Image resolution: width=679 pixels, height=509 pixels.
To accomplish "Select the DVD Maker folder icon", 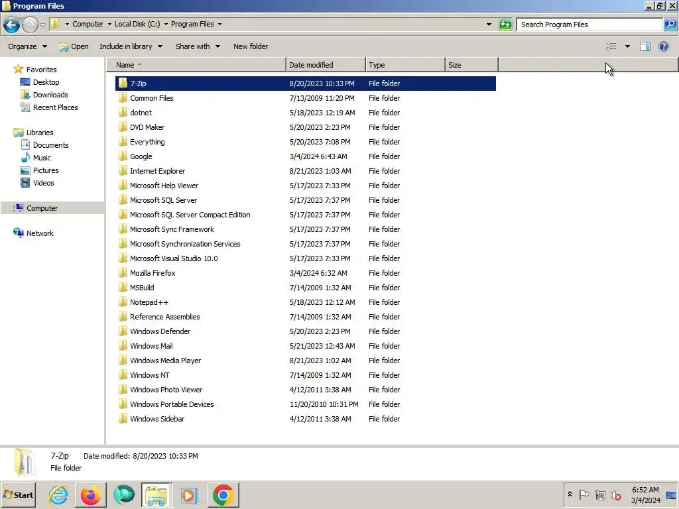I will [123, 127].
